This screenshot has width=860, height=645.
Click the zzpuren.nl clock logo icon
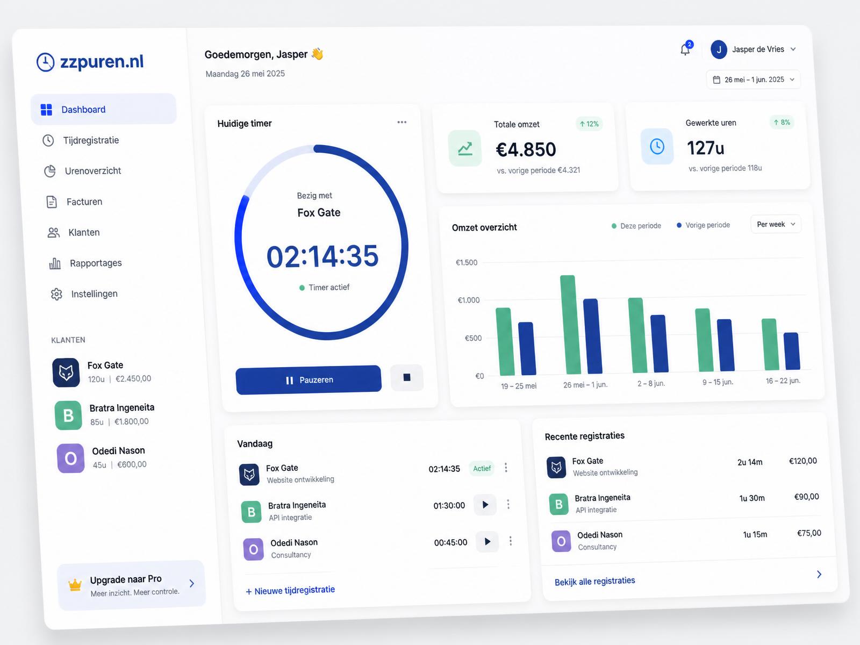pos(46,62)
